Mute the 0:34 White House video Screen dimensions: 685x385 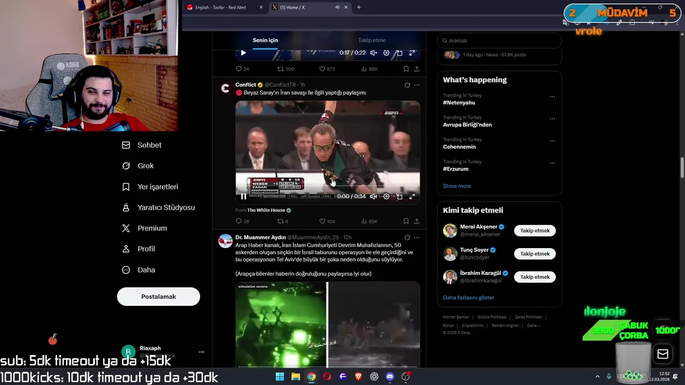(374, 197)
